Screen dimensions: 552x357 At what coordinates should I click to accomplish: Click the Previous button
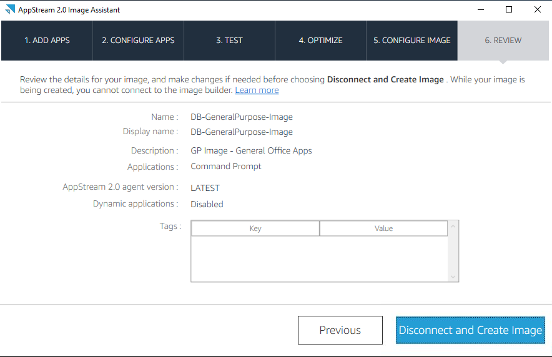coord(340,330)
